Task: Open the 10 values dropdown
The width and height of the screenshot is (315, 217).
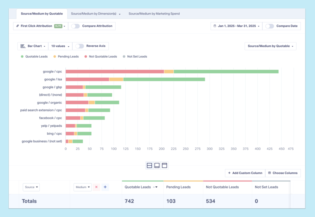Action: tap(60, 46)
